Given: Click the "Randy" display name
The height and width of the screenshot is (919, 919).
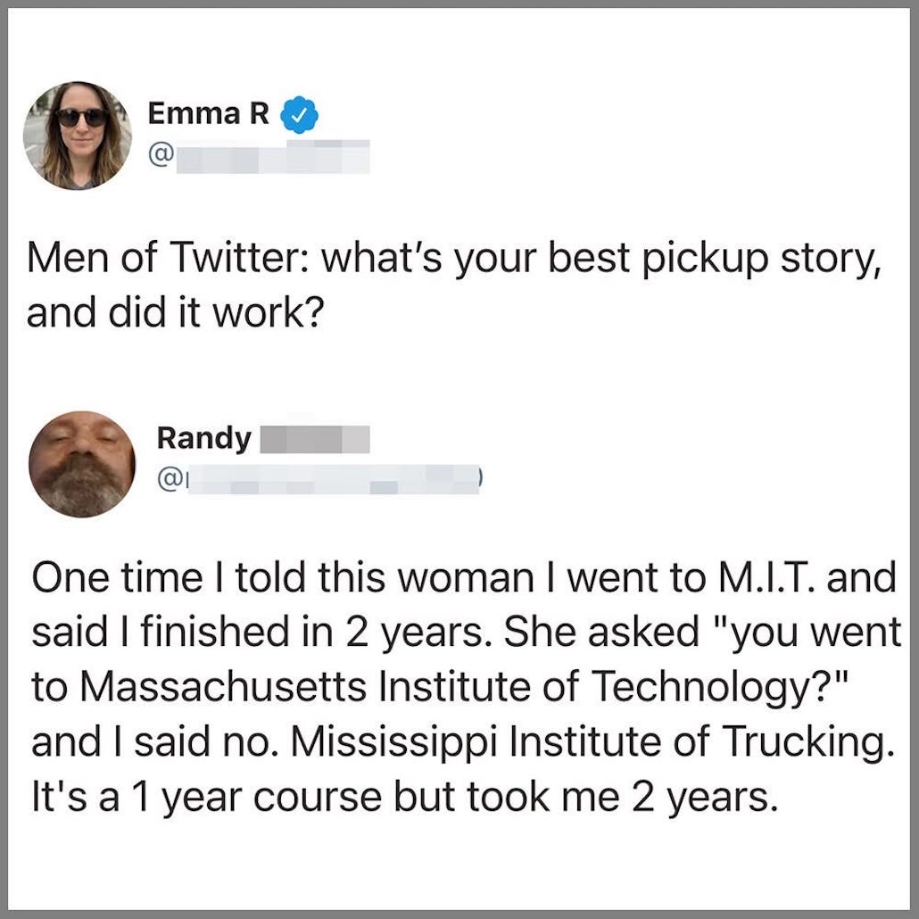Looking at the screenshot, I should (203, 438).
